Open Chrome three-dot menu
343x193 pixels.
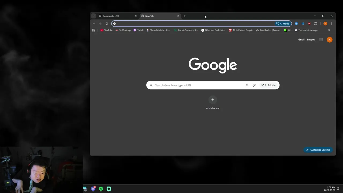coord(332,24)
